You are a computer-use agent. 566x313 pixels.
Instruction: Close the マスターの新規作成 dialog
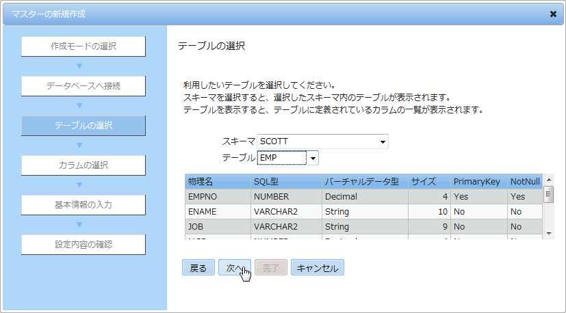pyautogui.click(x=552, y=14)
